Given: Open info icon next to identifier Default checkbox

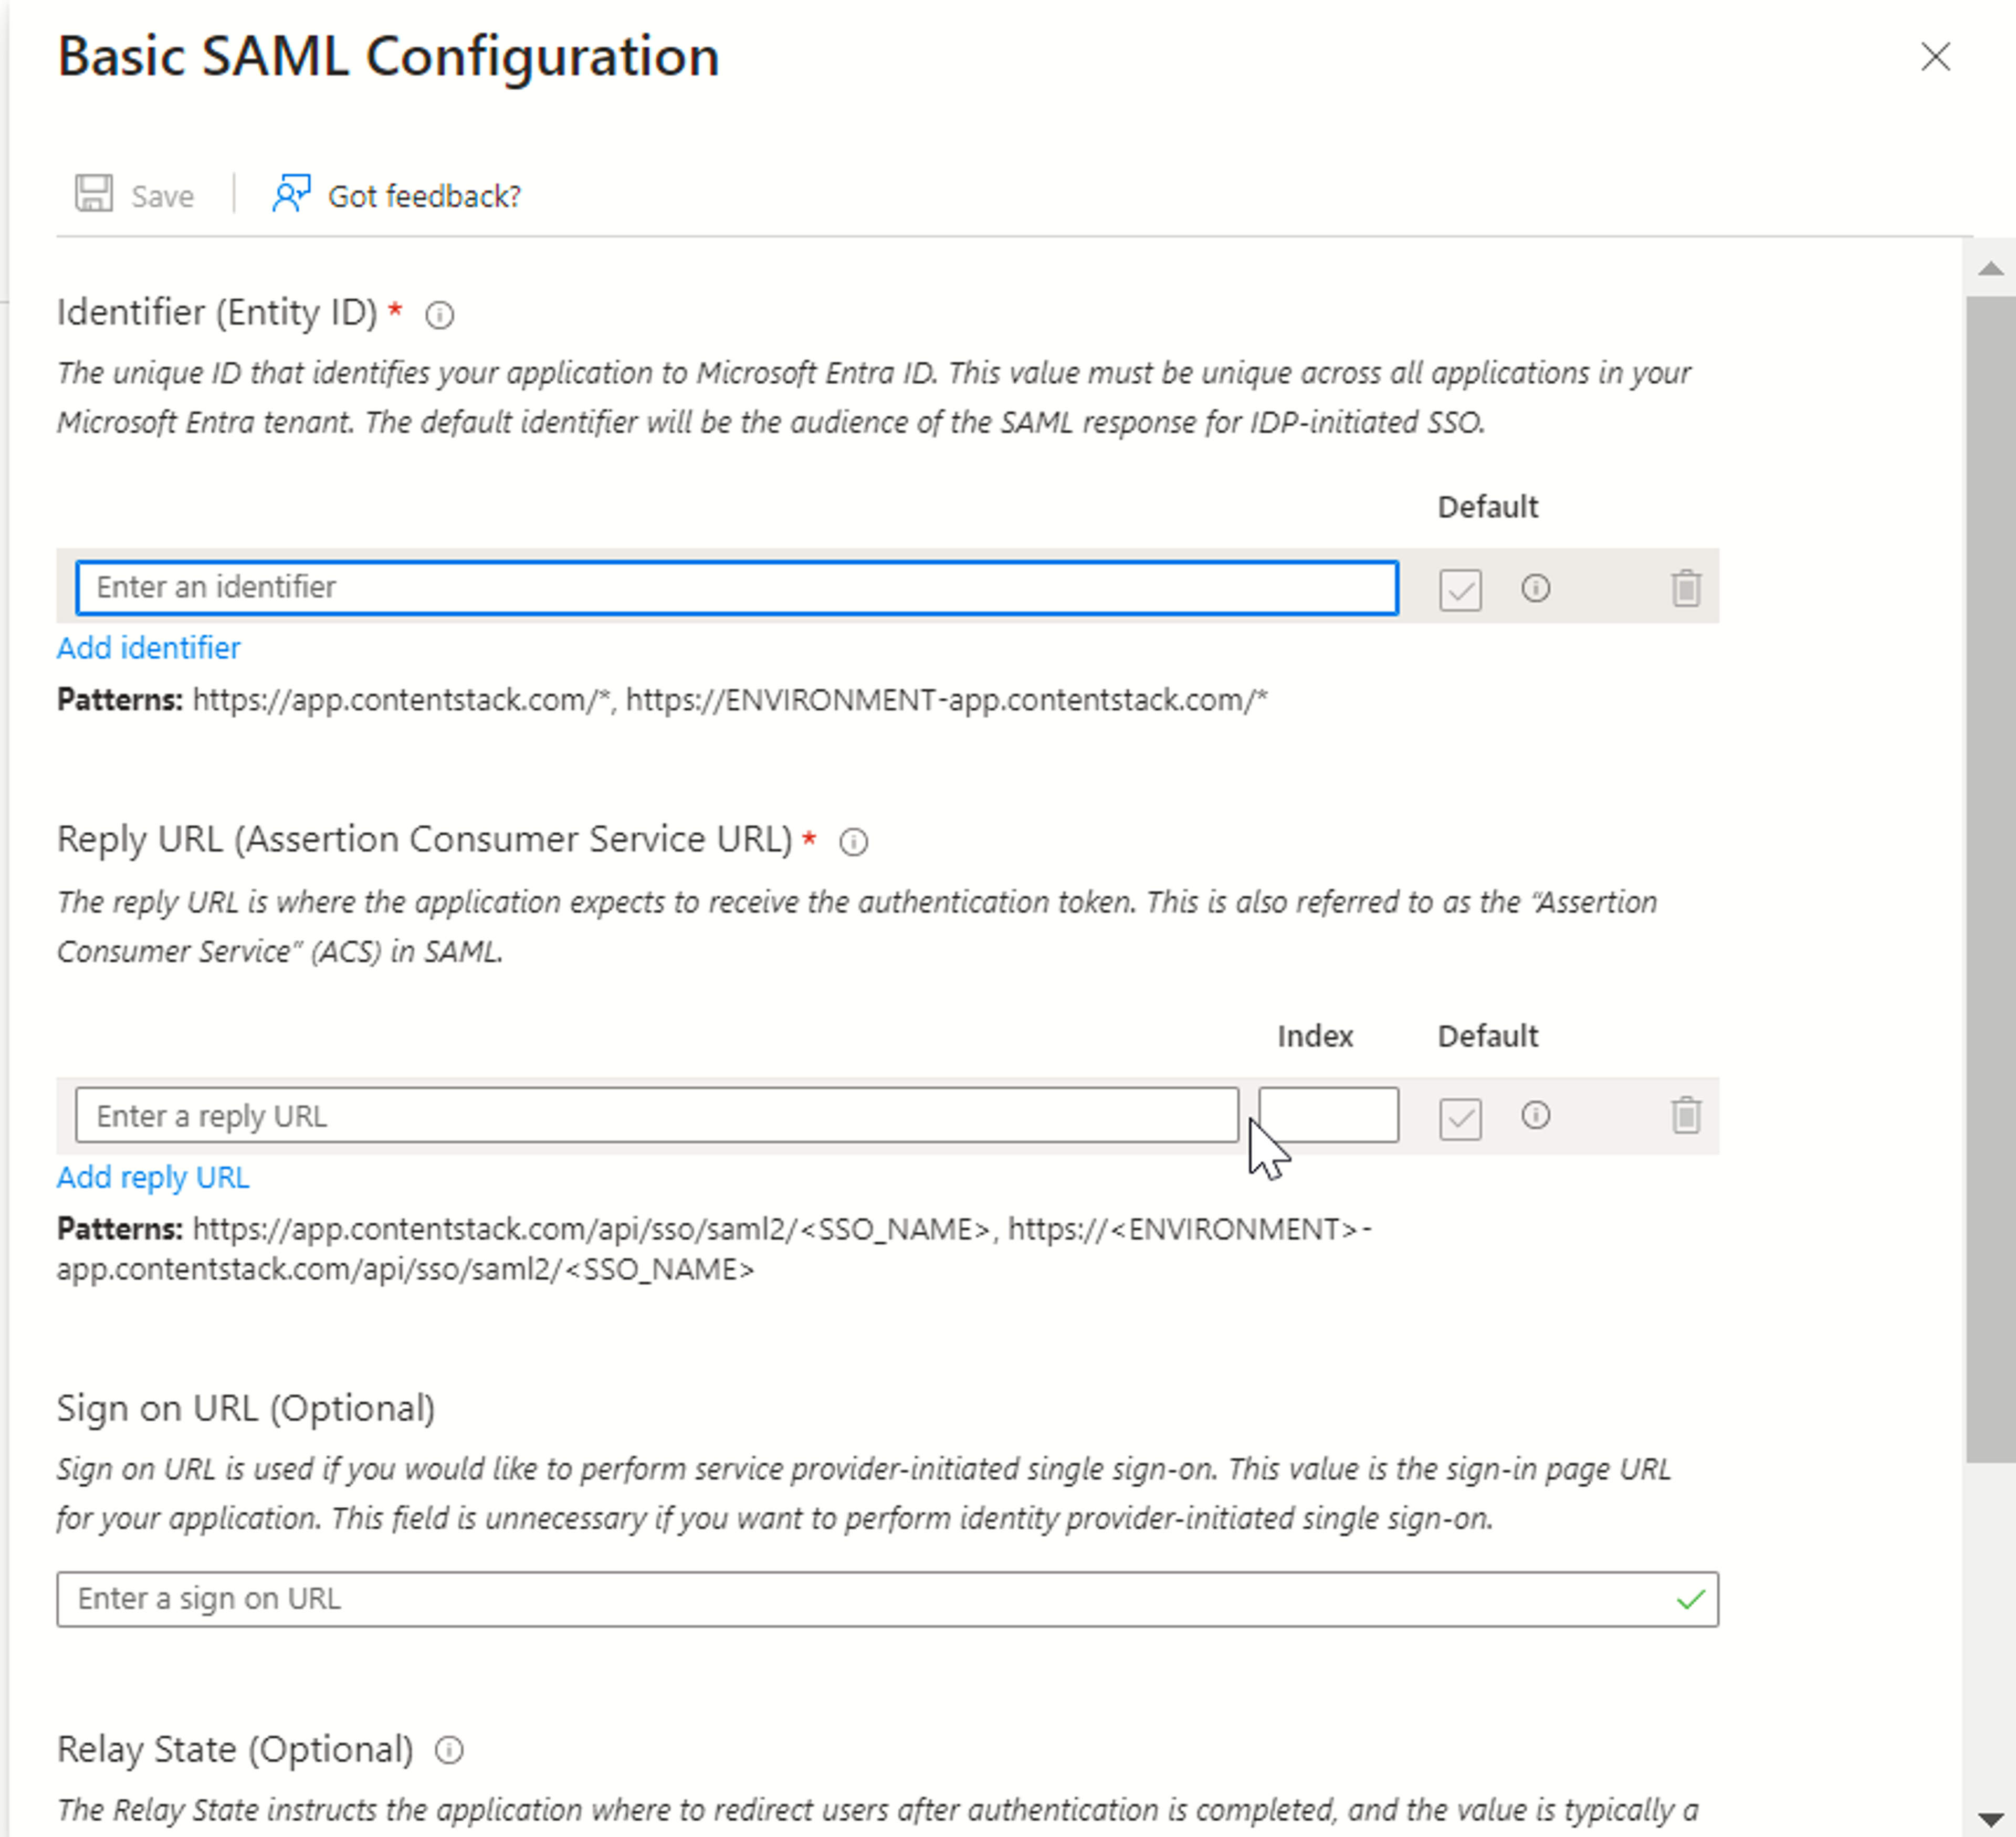Looking at the screenshot, I should [x=1535, y=588].
